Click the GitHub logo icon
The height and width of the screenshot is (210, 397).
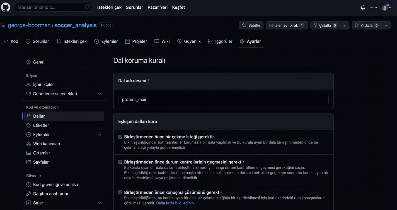(x=6, y=7)
